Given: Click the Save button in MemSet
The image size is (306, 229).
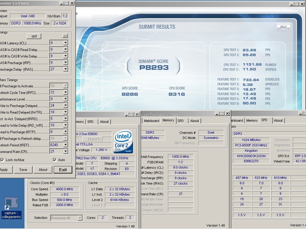Looking at the screenshot, I should tap(23, 170).
